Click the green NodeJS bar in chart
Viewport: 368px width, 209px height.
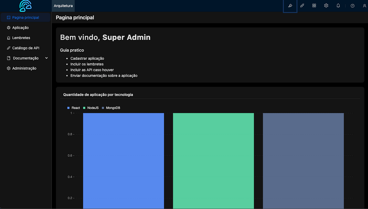pyautogui.click(x=213, y=161)
